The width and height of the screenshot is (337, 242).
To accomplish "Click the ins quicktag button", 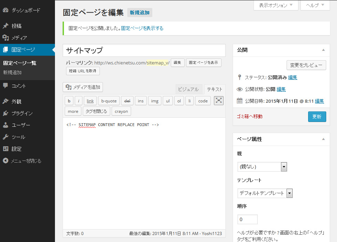I will click(x=141, y=101).
